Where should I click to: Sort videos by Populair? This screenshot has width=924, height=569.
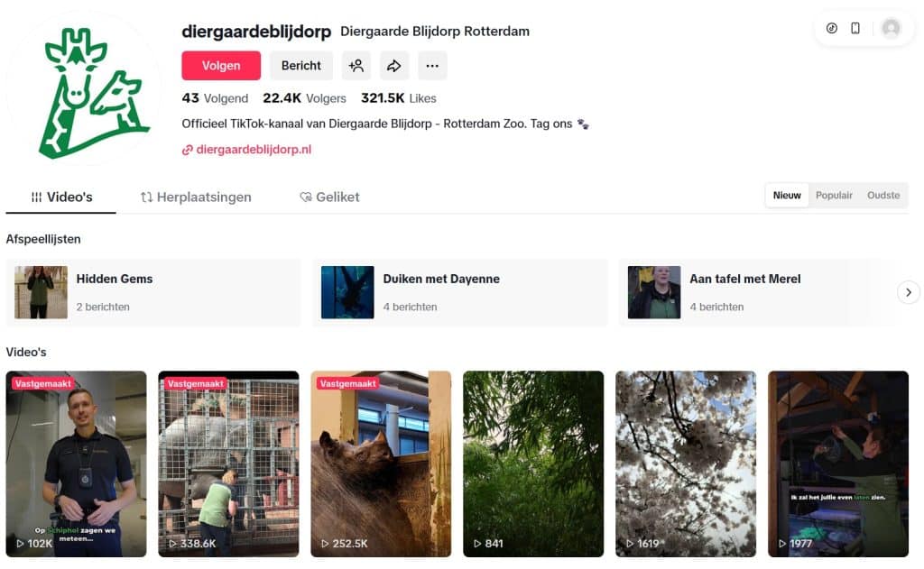click(834, 195)
